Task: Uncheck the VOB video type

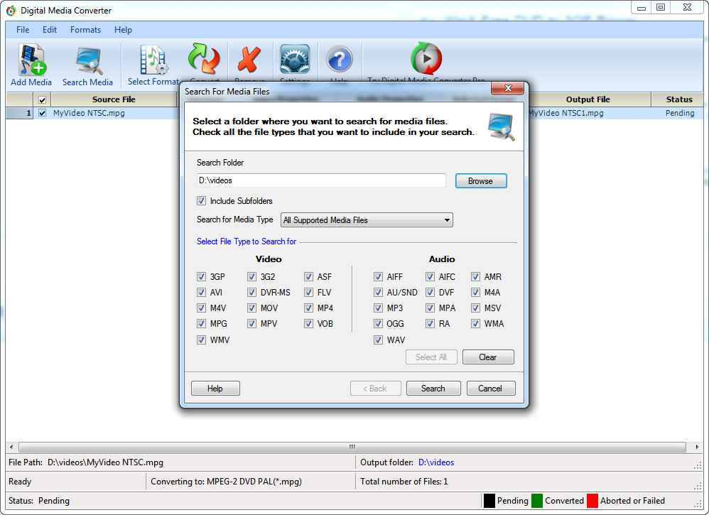Action: point(308,324)
